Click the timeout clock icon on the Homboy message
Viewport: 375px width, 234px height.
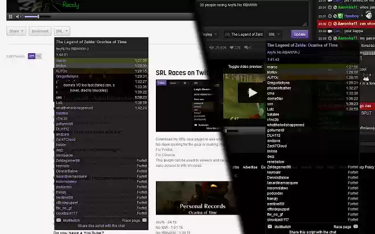coord(330,16)
